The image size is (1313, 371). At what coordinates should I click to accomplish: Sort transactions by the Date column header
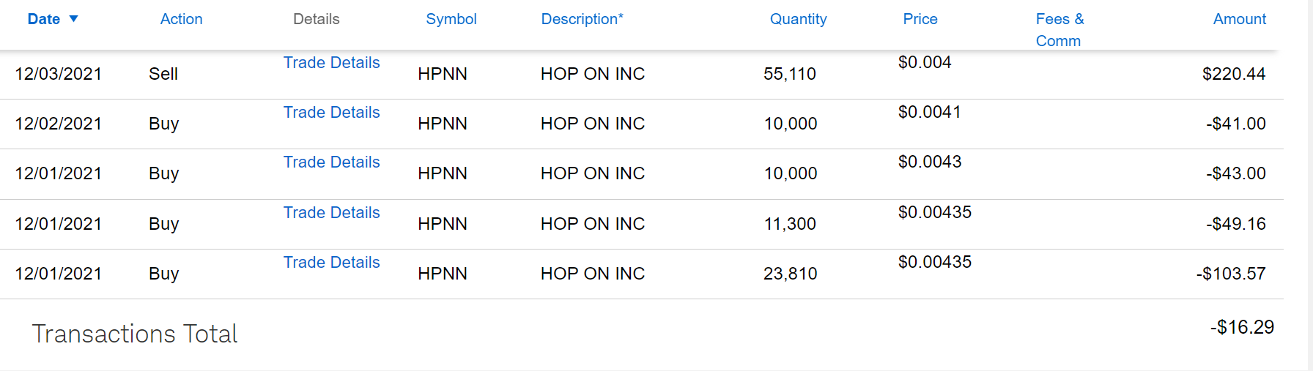(x=44, y=20)
